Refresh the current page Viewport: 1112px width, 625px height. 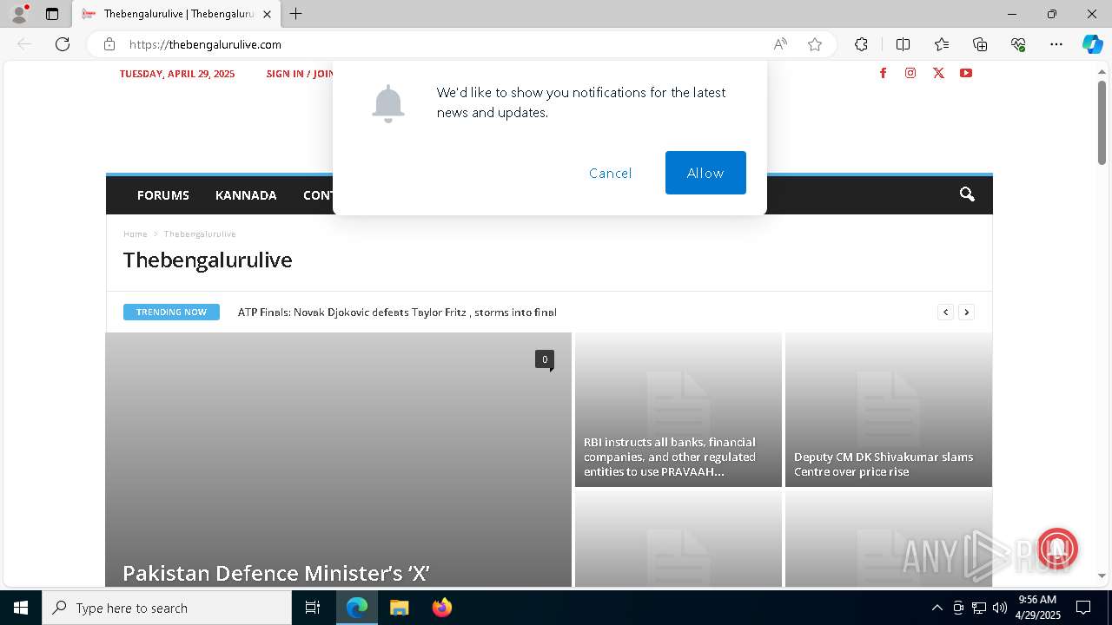[x=63, y=44]
